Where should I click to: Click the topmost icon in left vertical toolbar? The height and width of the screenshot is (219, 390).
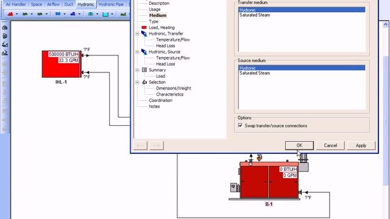click(x=5, y=28)
